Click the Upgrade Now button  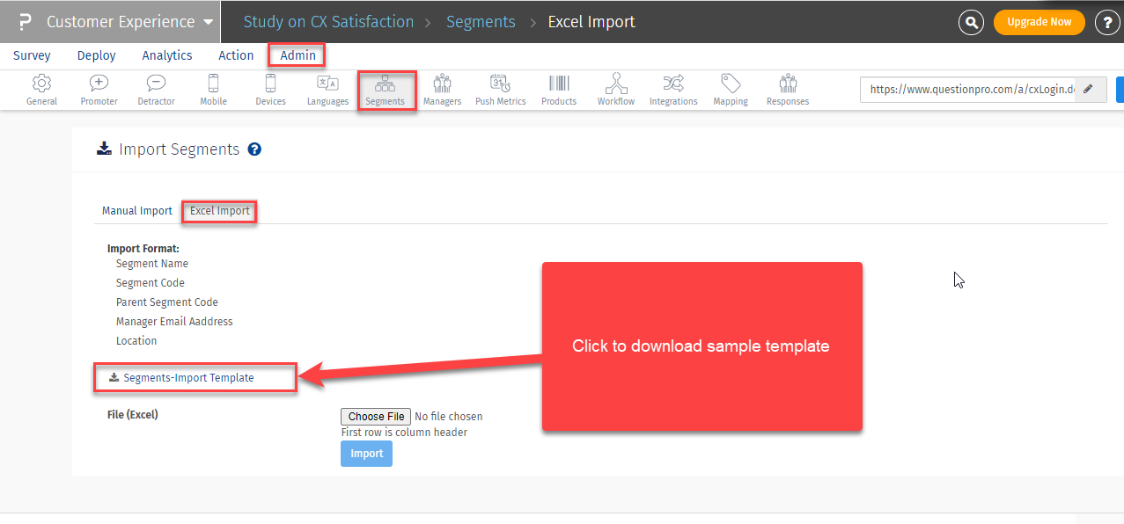pyautogui.click(x=1040, y=22)
